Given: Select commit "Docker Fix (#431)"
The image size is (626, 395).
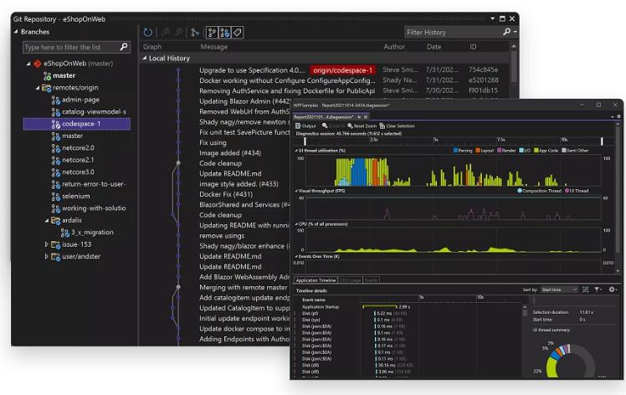Looking at the screenshot, I should pos(226,194).
